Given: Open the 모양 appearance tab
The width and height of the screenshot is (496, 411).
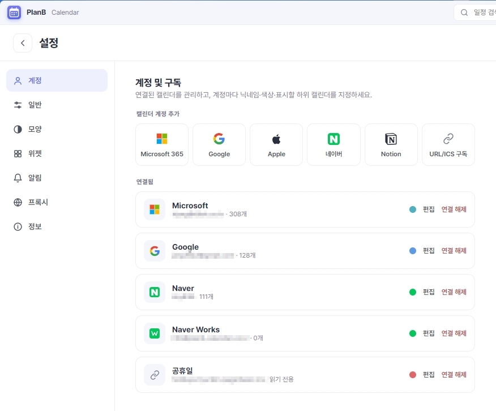Looking at the screenshot, I should pos(57,129).
